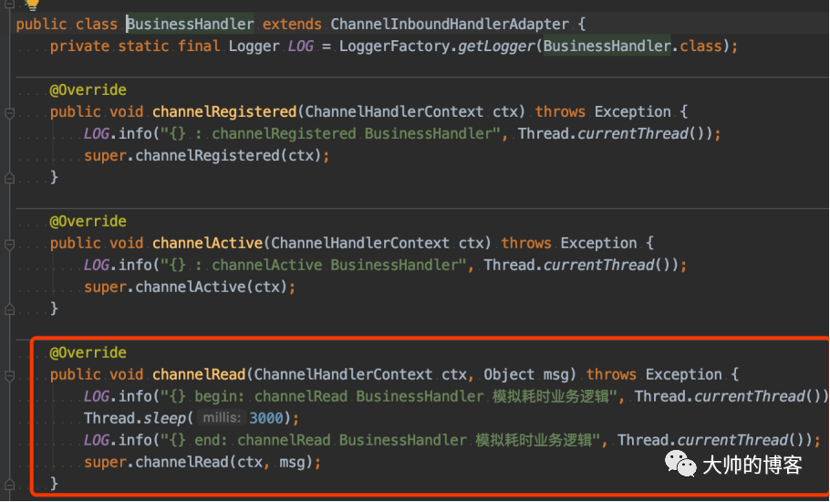Click Thread.sleep method call

[x=133, y=418]
